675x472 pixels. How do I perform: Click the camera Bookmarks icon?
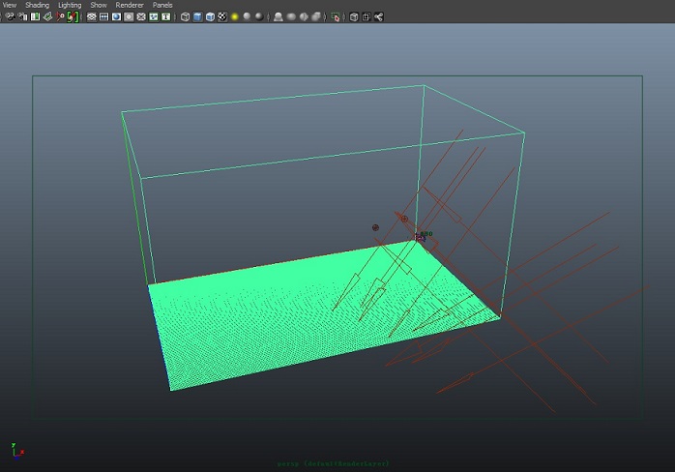coord(36,16)
